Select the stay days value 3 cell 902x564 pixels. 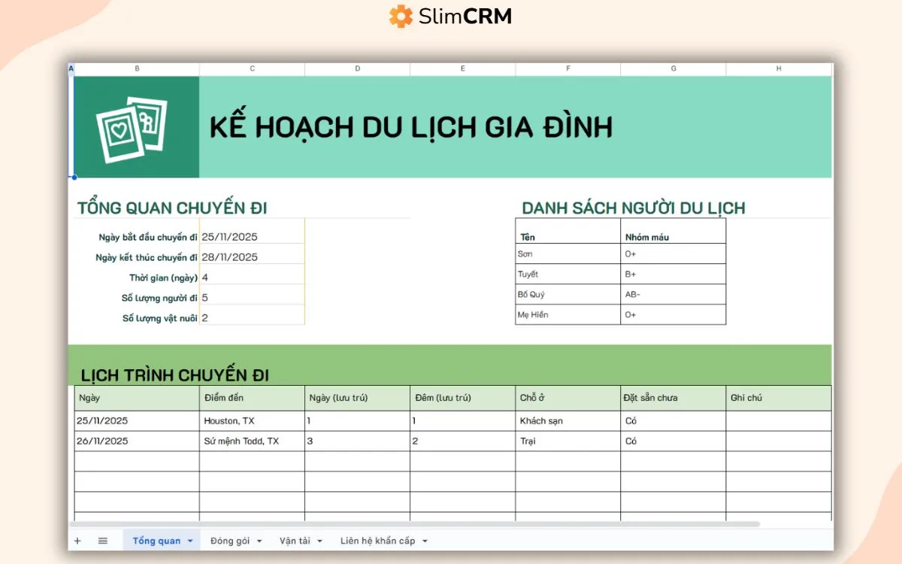tap(357, 441)
